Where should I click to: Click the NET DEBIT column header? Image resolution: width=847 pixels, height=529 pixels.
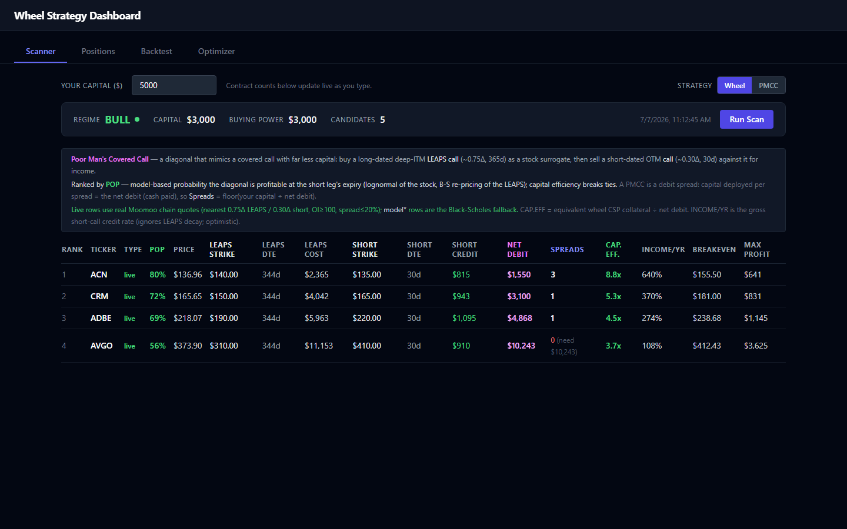tap(518, 249)
